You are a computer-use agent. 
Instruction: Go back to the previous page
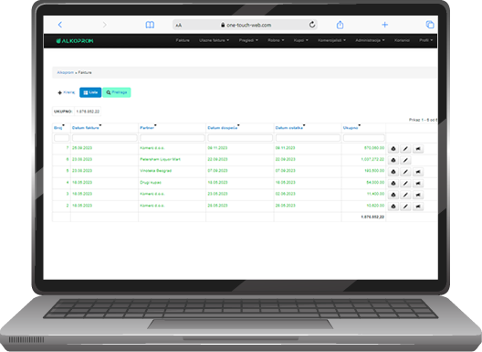point(60,25)
